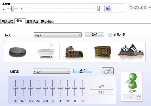Click the 16k equalizer slider
This screenshot has height=106, width=151.
(82, 88)
